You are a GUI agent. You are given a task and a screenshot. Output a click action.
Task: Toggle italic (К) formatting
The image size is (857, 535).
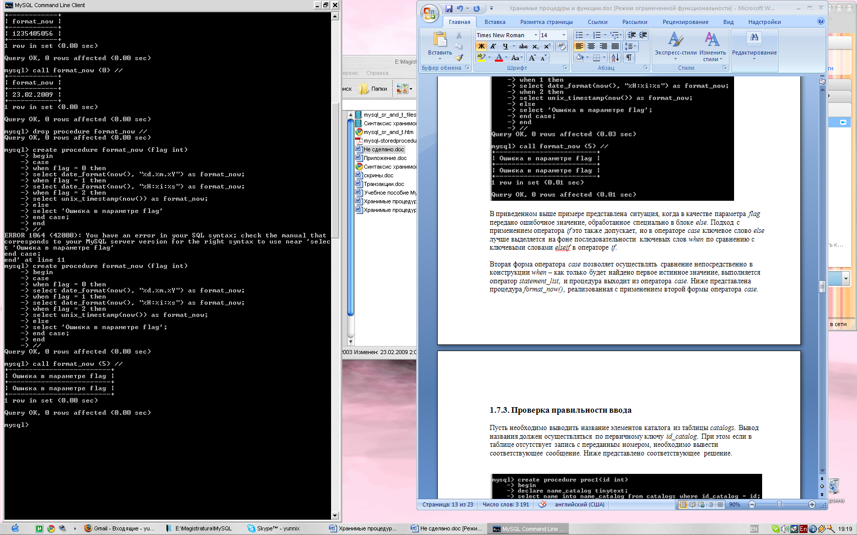point(493,46)
